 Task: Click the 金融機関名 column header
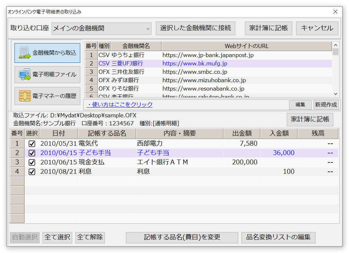(136, 46)
